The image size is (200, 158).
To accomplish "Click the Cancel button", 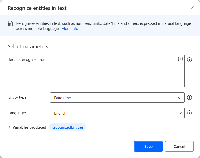I will pyautogui.click(x=179, y=146).
